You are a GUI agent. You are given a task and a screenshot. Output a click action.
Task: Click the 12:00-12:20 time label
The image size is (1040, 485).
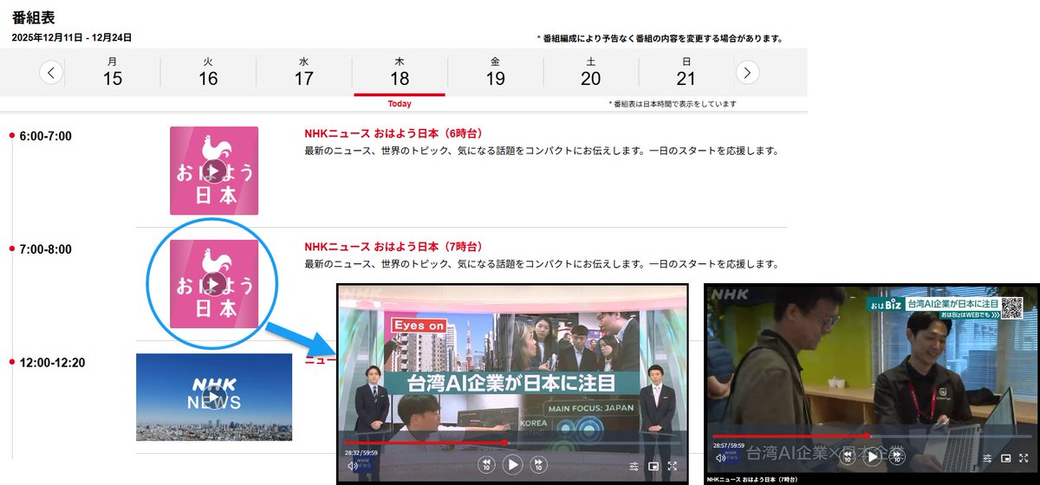52,362
